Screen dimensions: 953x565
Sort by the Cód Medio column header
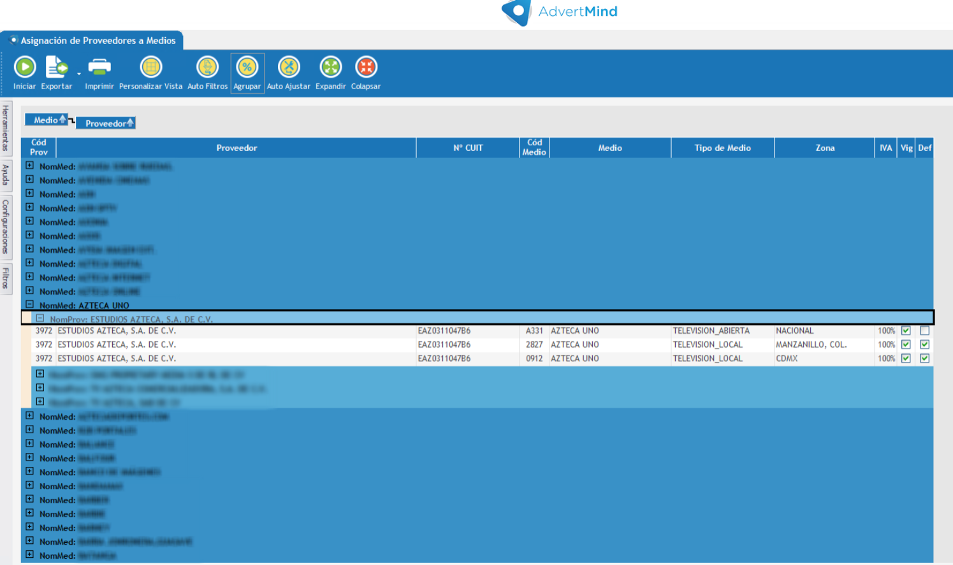click(x=534, y=148)
